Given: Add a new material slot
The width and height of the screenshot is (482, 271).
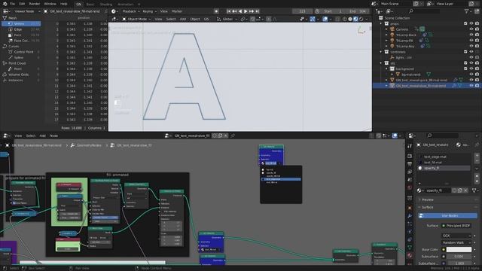Looking at the screenshot, I should point(477,156).
